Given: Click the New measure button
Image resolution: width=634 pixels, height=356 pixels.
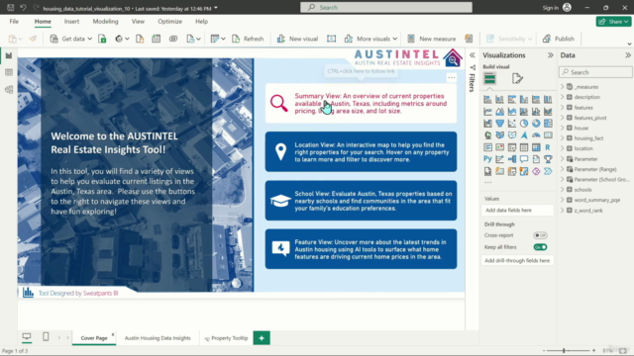Looking at the screenshot, I should [x=432, y=39].
